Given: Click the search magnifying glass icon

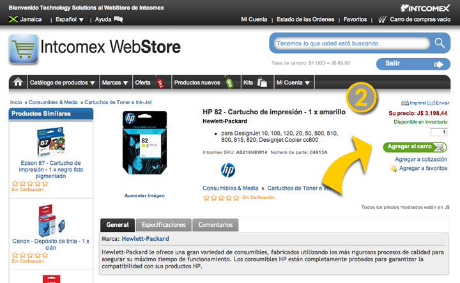Looking at the screenshot, I should pos(440,43).
